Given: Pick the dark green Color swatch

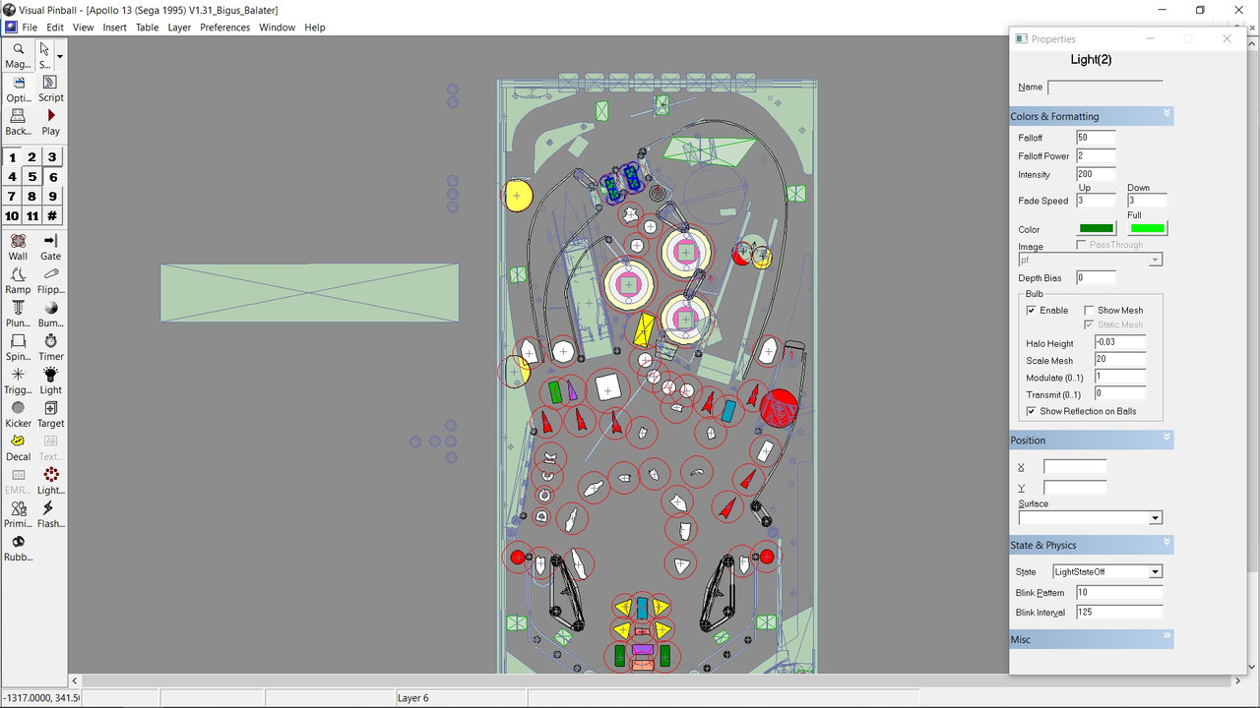Looking at the screenshot, I should click(x=1097, y=229).
